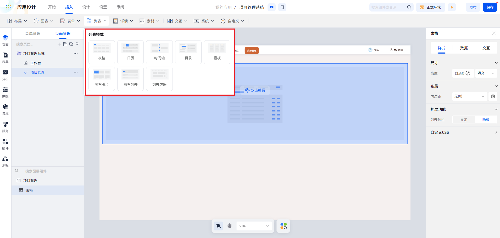Select the 画布卡片 list mode

click(x=102, y=78)
